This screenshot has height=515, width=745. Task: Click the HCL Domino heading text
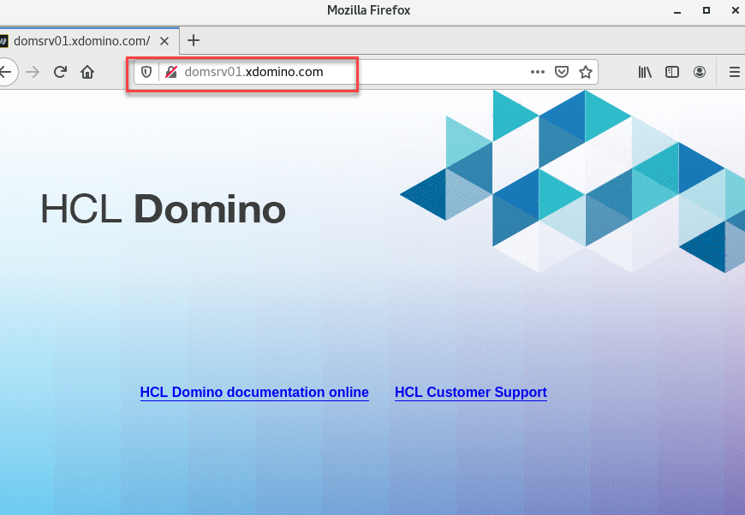(163, 209)
